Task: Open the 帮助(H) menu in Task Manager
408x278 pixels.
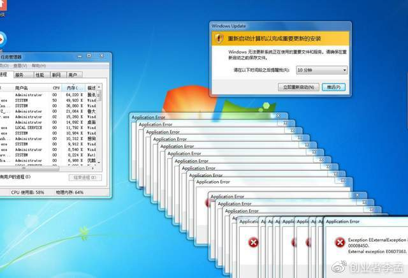Action: (39, 66)
